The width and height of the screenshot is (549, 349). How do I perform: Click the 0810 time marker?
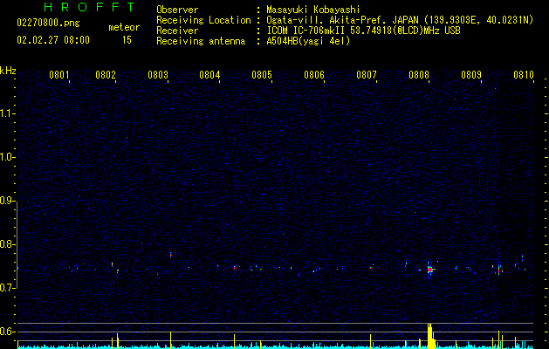[x=524, y=75]
